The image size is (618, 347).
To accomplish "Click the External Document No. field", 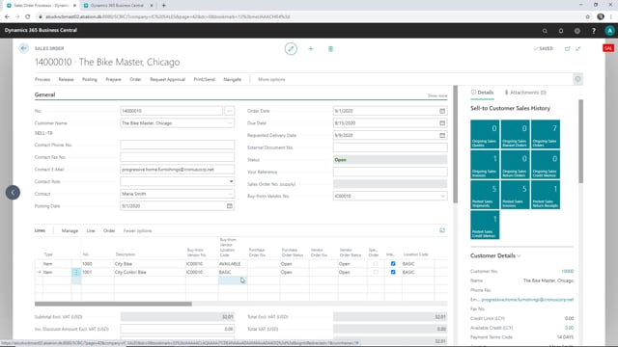I will 390,147.
